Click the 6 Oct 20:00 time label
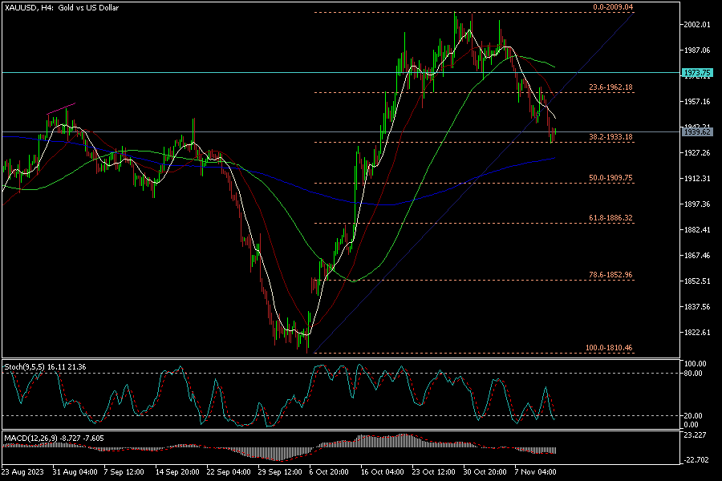 [327, 472]
